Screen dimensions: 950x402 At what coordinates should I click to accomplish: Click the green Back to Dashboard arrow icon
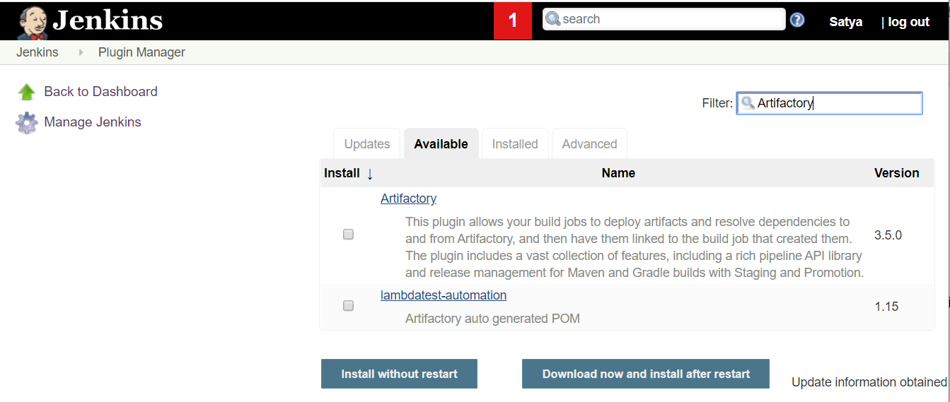click(x=27, y=92)
